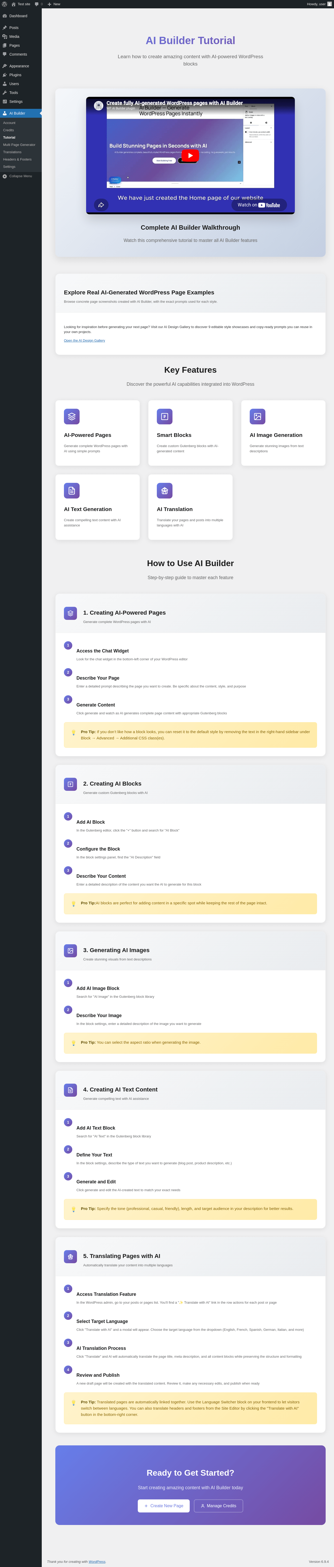Click the AI Translation feature card icon
Viewport: 334px width, 1567px height.
164,490
